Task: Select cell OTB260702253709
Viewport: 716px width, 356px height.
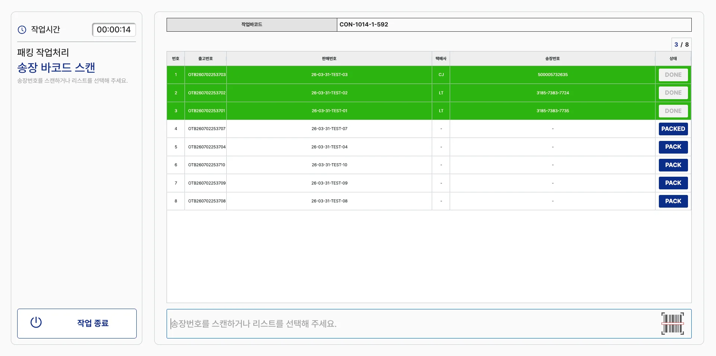Action: (x=207, y=183)
